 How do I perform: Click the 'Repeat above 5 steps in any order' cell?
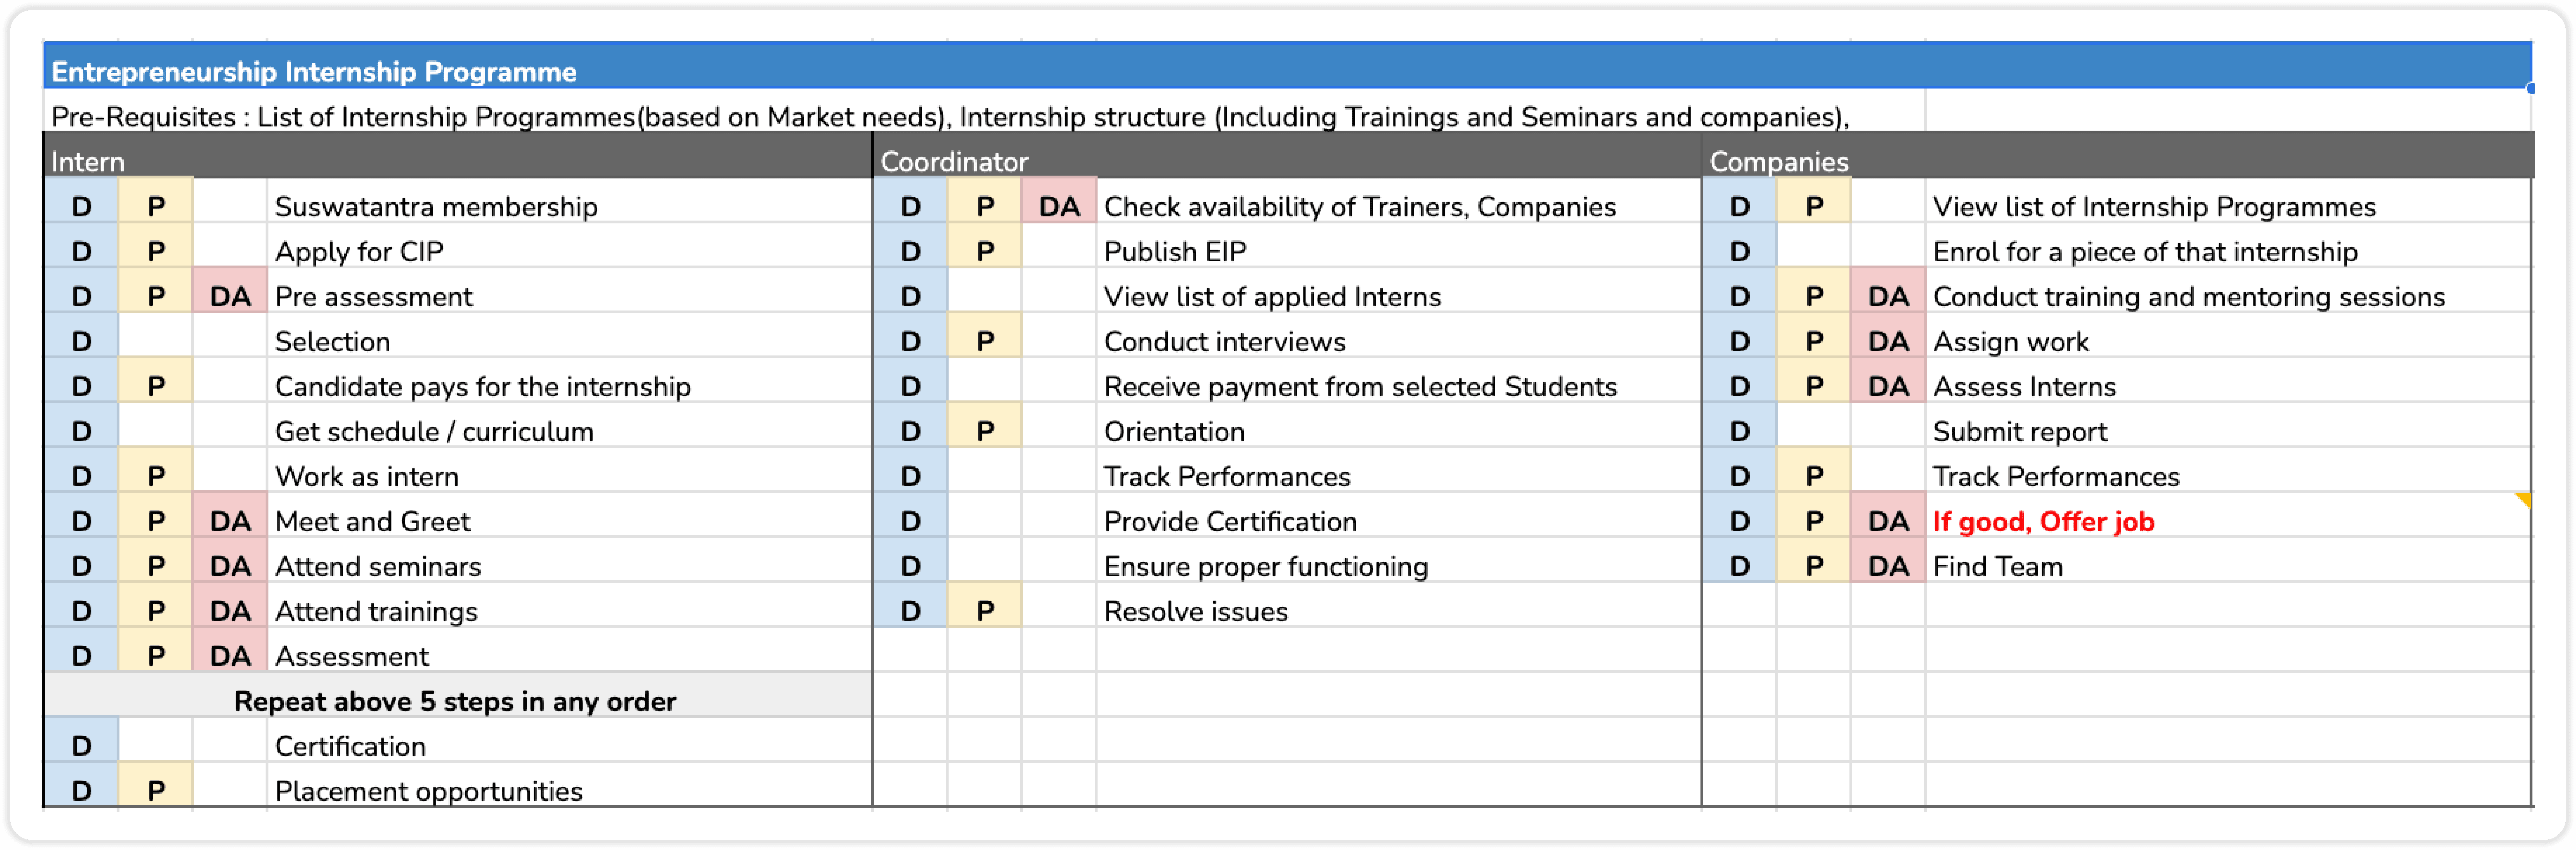tap(455, 701)
